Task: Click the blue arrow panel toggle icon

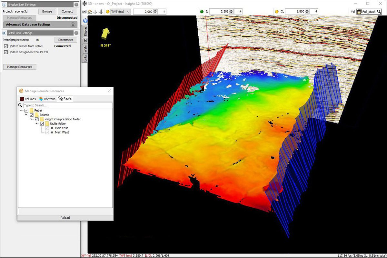Action: pos(85,21)
